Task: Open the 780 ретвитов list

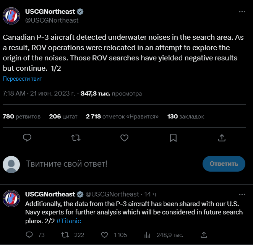Action: tap(22, 116)
